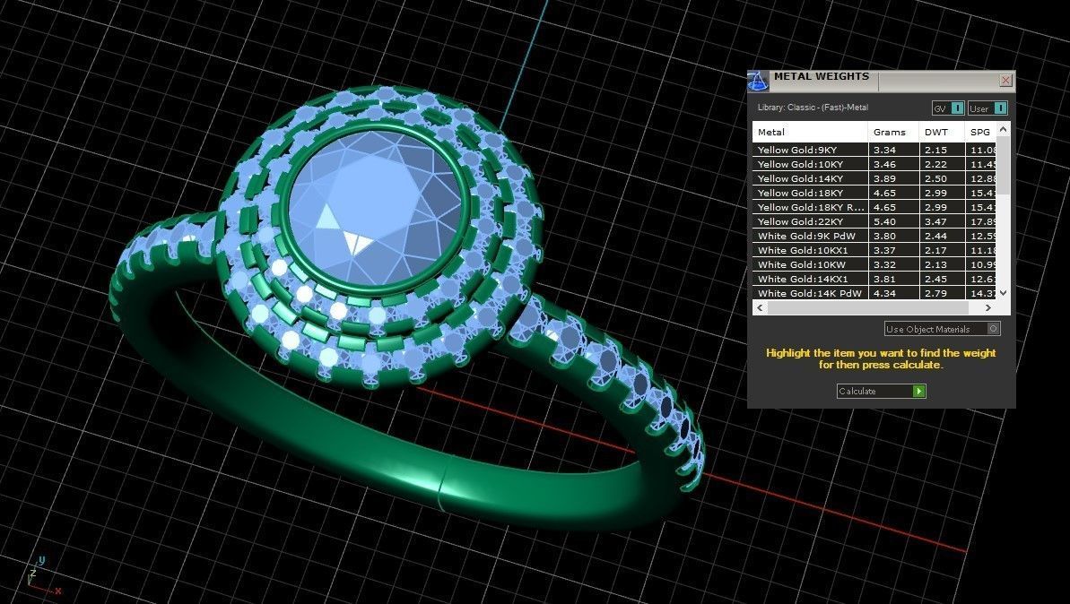Image resolution: width=1070 pixels, height=604 pixels.
Task: Click the large center gemstone on ring
Action: tap(375, 208)
